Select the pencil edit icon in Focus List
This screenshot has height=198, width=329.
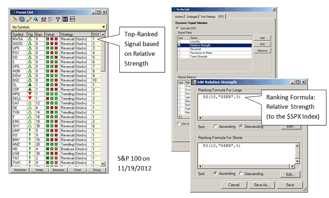click(x=29, y=19)
